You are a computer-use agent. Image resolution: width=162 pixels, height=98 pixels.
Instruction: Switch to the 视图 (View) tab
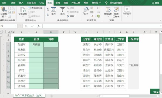pos(66,3)
